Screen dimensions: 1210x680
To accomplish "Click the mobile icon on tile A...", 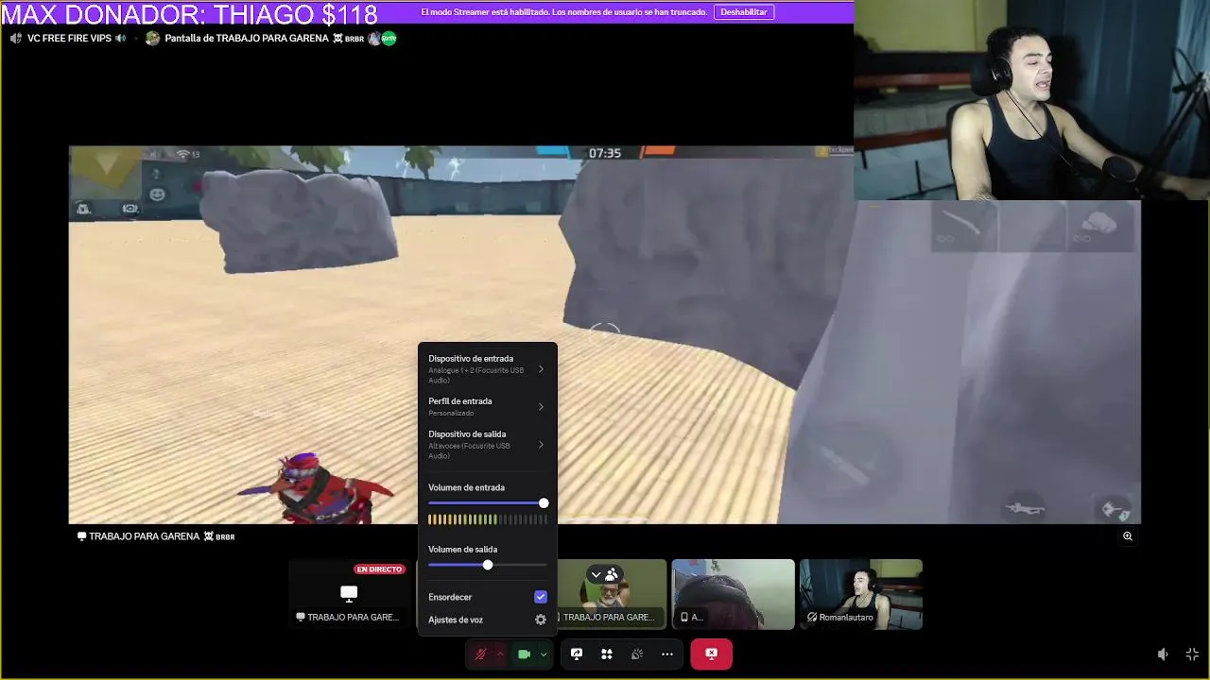I will [x=684, y=618].
